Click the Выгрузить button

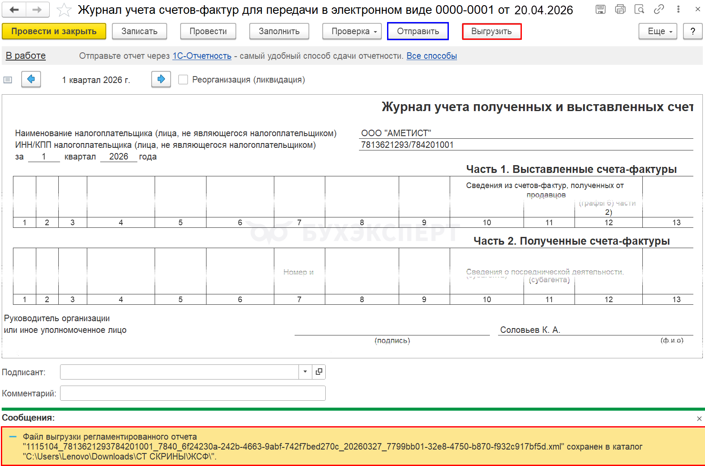(x=492, y=32)
